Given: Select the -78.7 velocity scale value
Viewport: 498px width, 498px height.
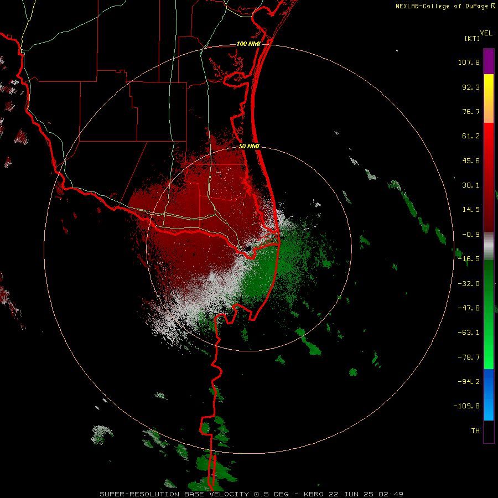Looking at the screenshot, I should [469, 357].
